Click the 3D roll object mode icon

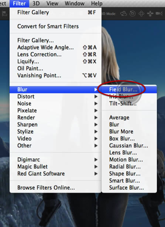(133, 14)
